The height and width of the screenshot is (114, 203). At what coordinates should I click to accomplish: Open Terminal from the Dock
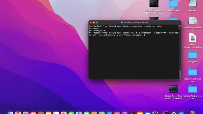coord(166,113)
